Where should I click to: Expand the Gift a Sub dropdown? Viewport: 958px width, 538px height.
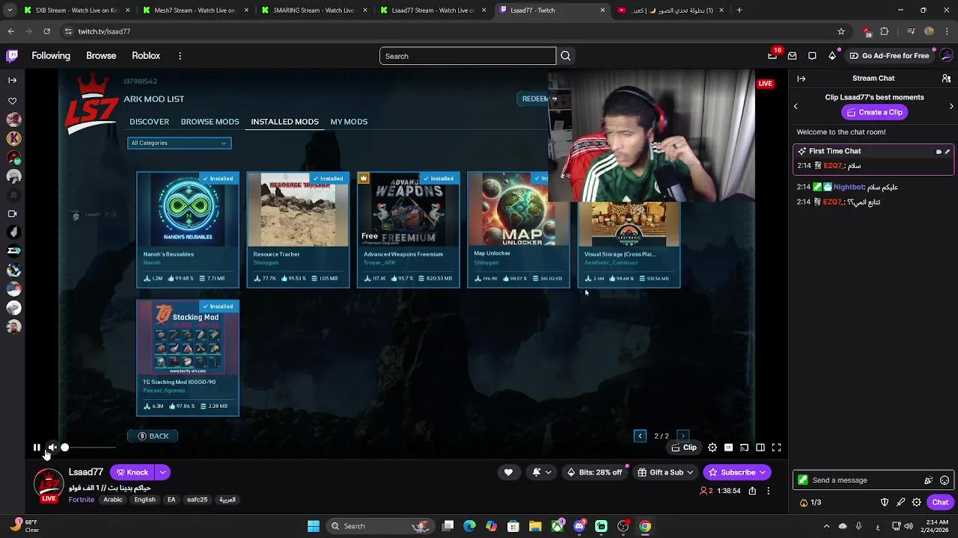point(665,472)
